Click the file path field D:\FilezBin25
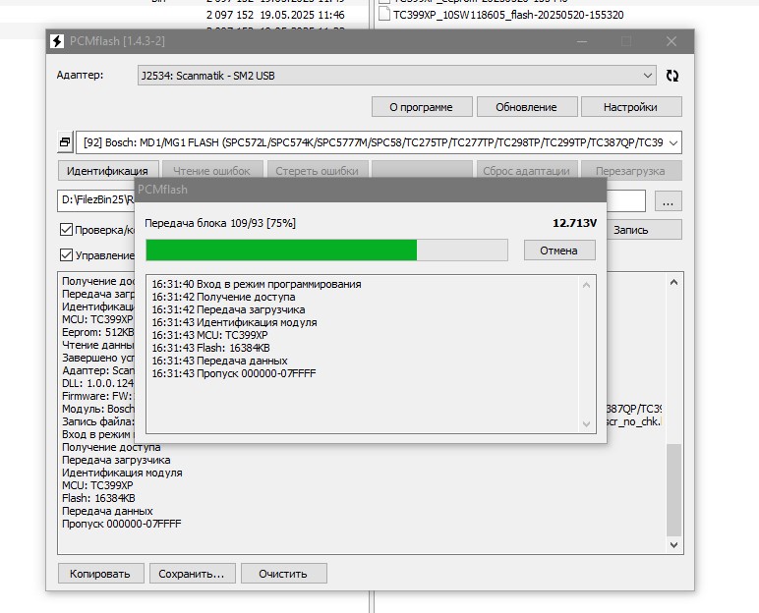The image size is (759, 613). [x=95, y=200]
